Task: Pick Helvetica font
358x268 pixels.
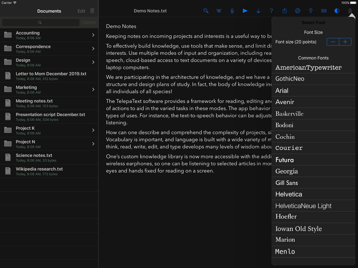Action: [313, 194]
